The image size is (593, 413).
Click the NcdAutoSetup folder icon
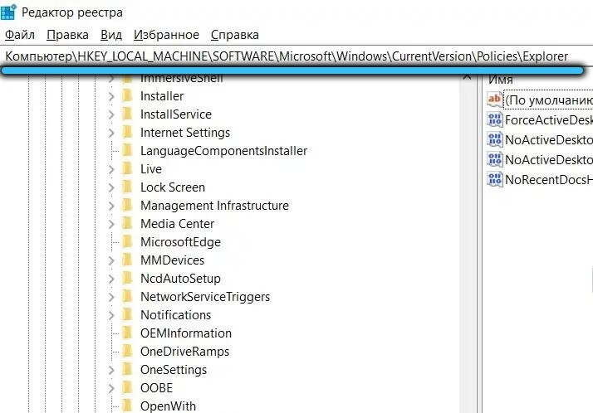(127, 278)
